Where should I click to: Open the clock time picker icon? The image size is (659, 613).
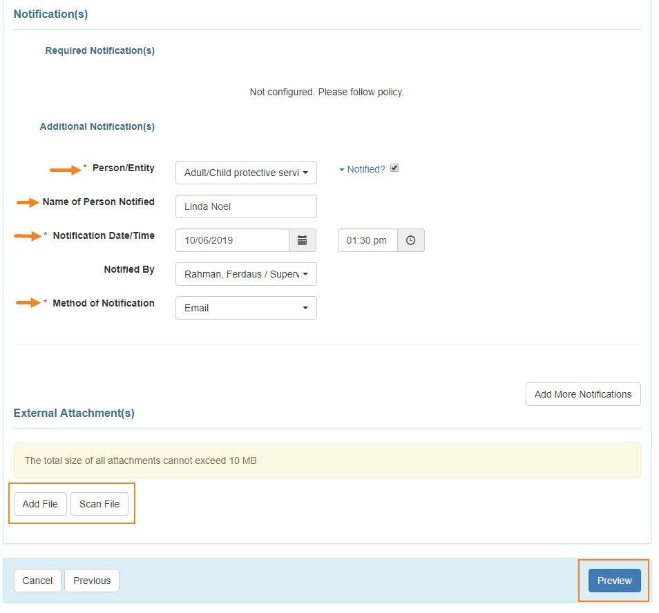point(410,240)
